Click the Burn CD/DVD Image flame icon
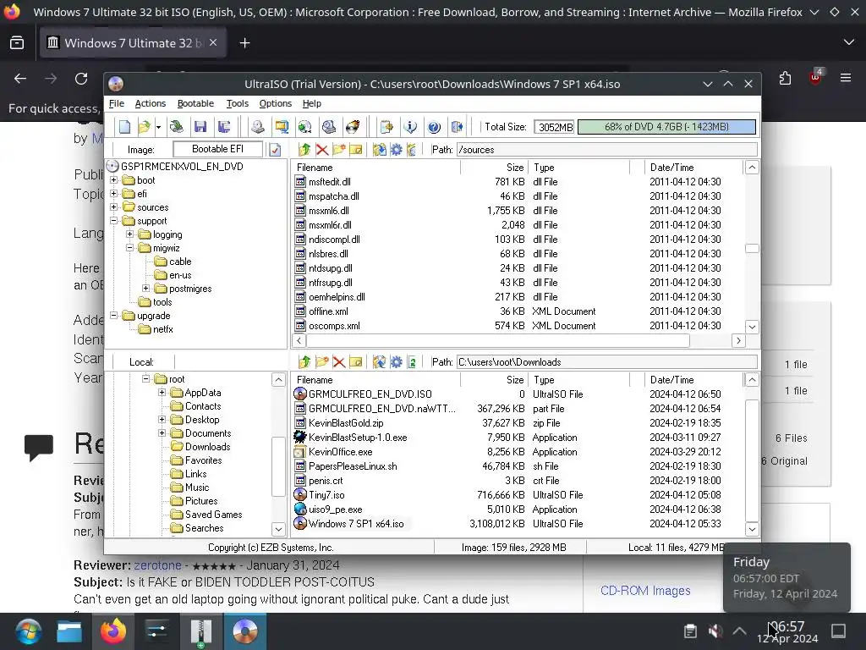This screenshot has height=650, width=866. (x=353, y=127)
